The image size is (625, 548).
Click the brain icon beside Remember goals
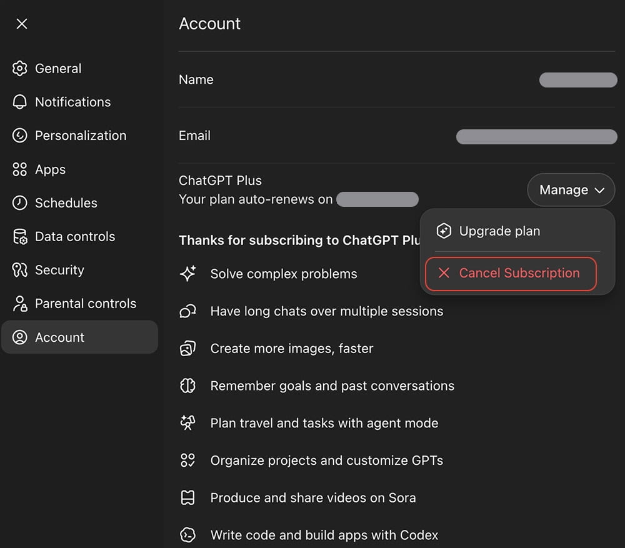click(x=187, y=386)
